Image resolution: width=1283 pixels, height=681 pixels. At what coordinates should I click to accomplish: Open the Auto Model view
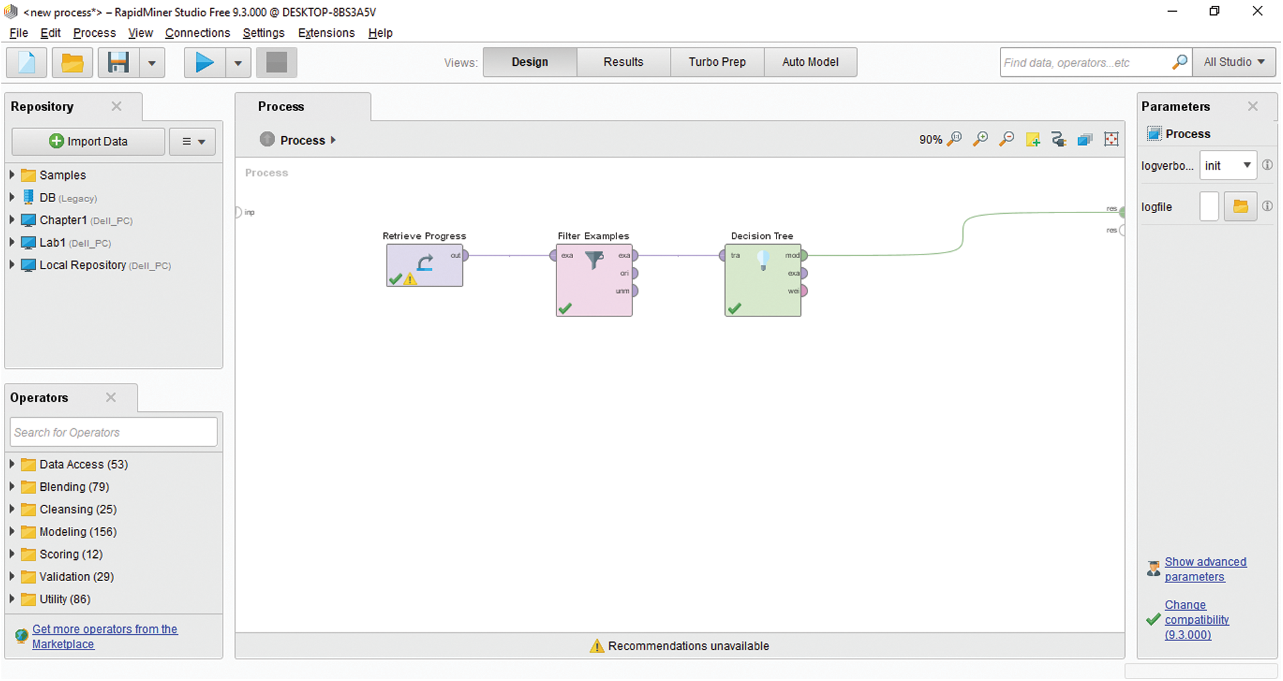pyautogui.click(x=810, y=62)
